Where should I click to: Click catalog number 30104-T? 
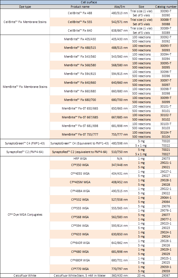coord(166,132)
